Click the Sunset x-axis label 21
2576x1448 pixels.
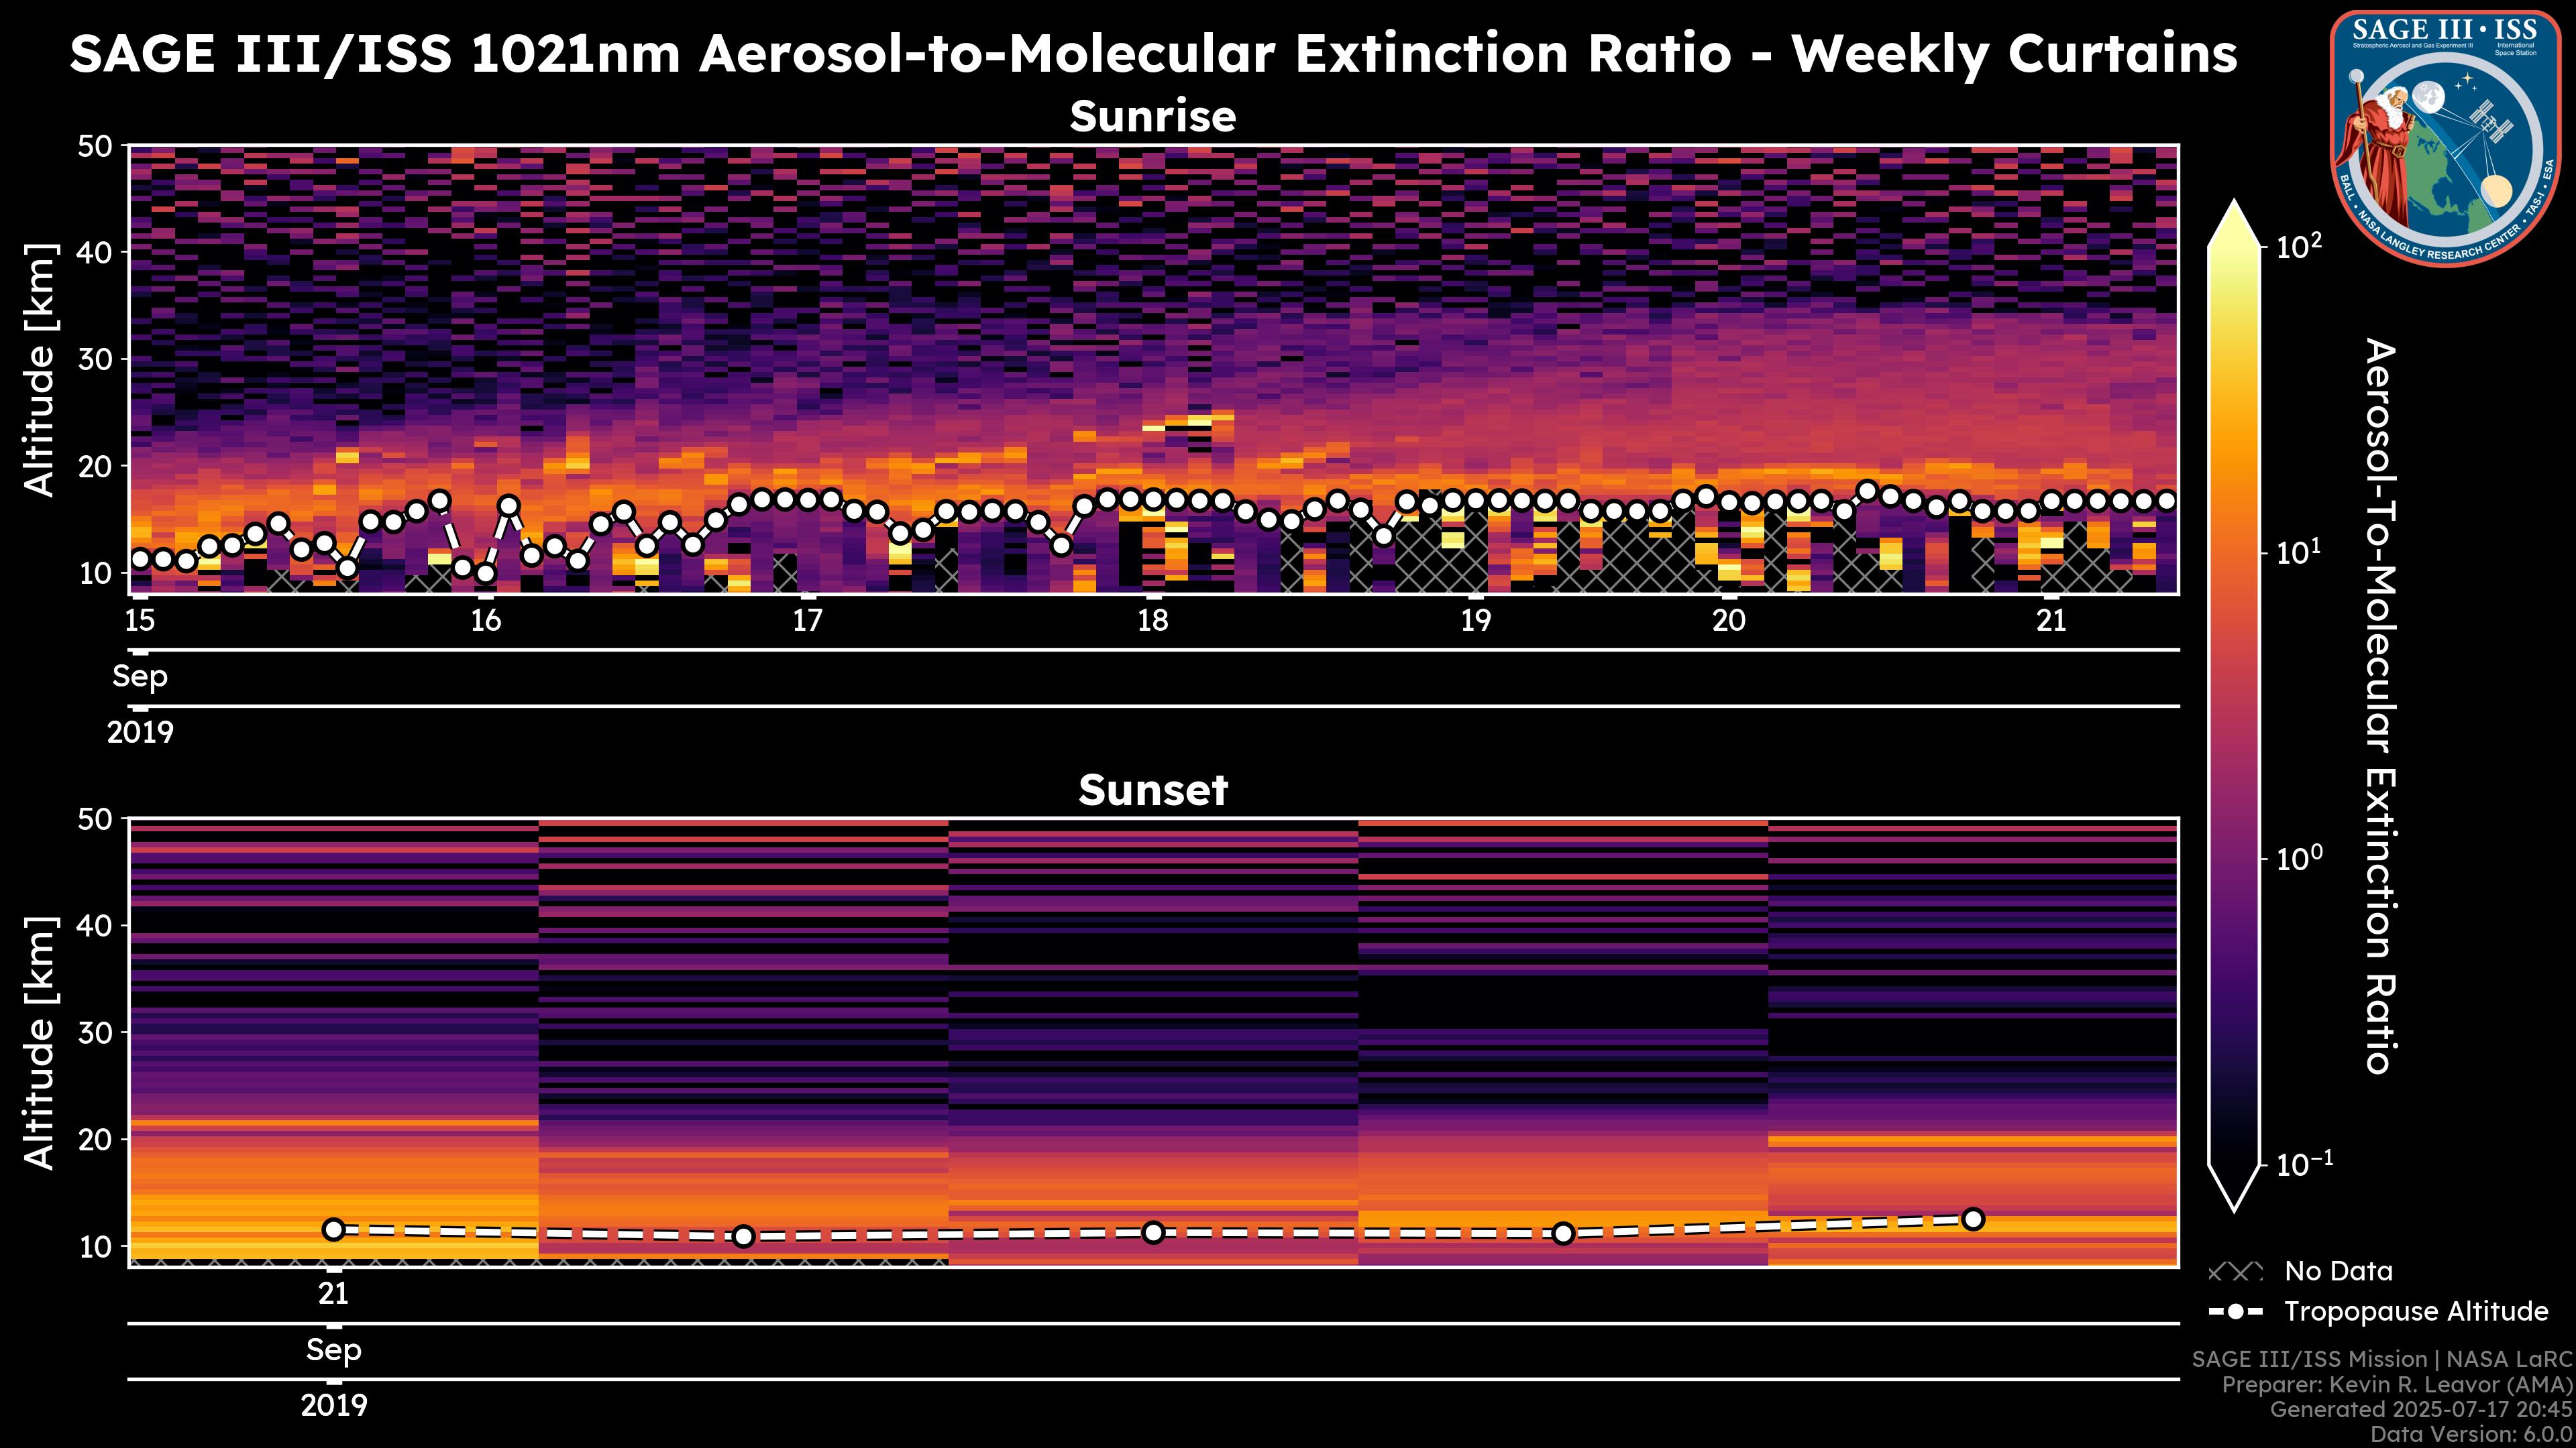coord(334,1294)
